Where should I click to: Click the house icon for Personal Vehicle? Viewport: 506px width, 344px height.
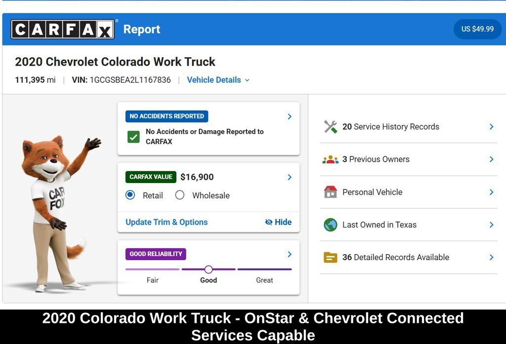(331, 192)
